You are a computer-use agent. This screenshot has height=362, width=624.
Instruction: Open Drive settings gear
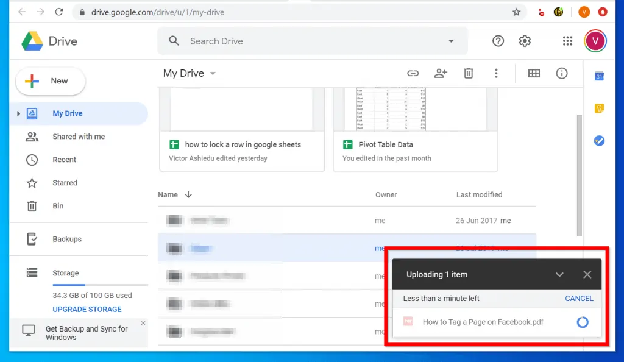(525, 41)
